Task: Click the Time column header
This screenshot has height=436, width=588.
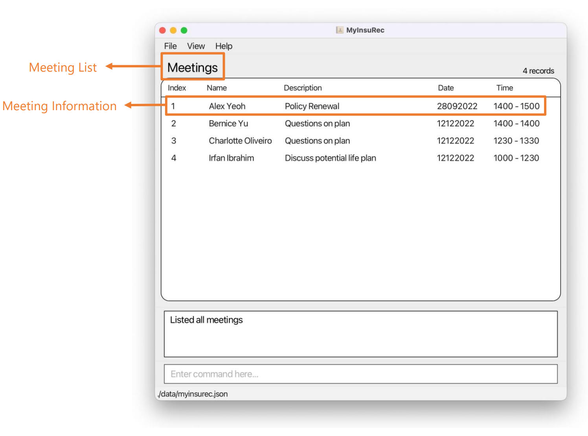Action: [504, 88]
